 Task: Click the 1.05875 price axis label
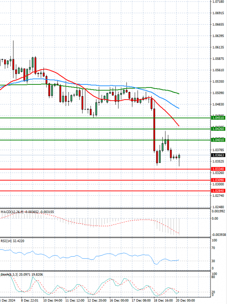[x=218, y=59]
